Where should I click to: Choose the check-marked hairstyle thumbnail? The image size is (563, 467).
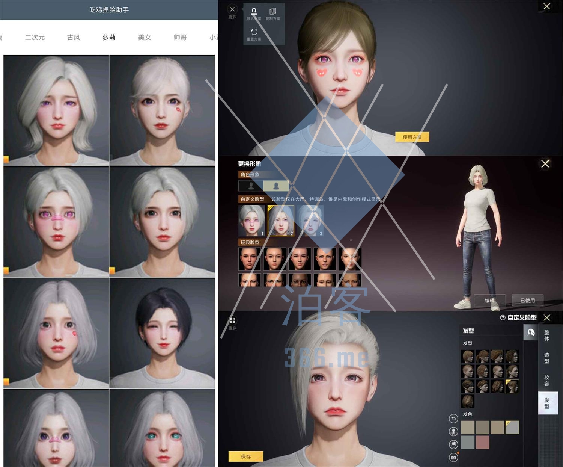[x=512, y=386]
